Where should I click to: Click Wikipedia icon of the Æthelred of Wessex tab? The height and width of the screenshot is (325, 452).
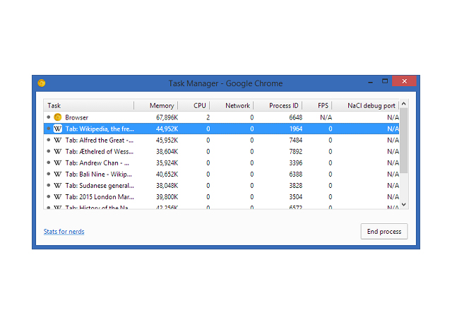pos(58,151)
